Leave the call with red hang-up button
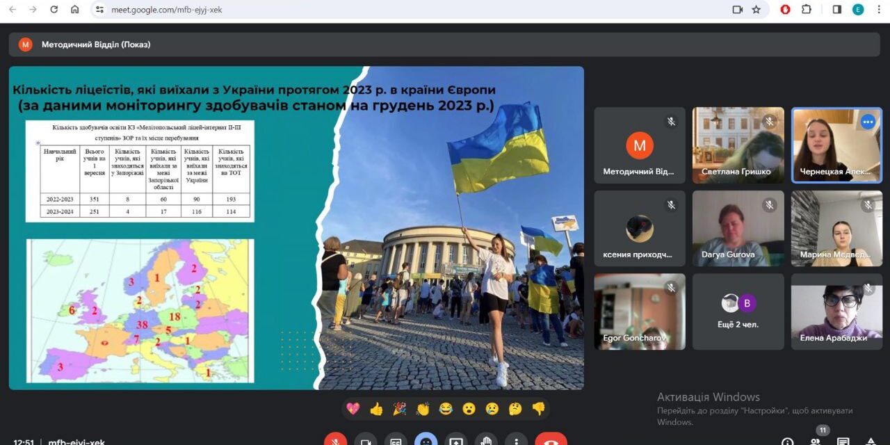 [x=551, y=441]
